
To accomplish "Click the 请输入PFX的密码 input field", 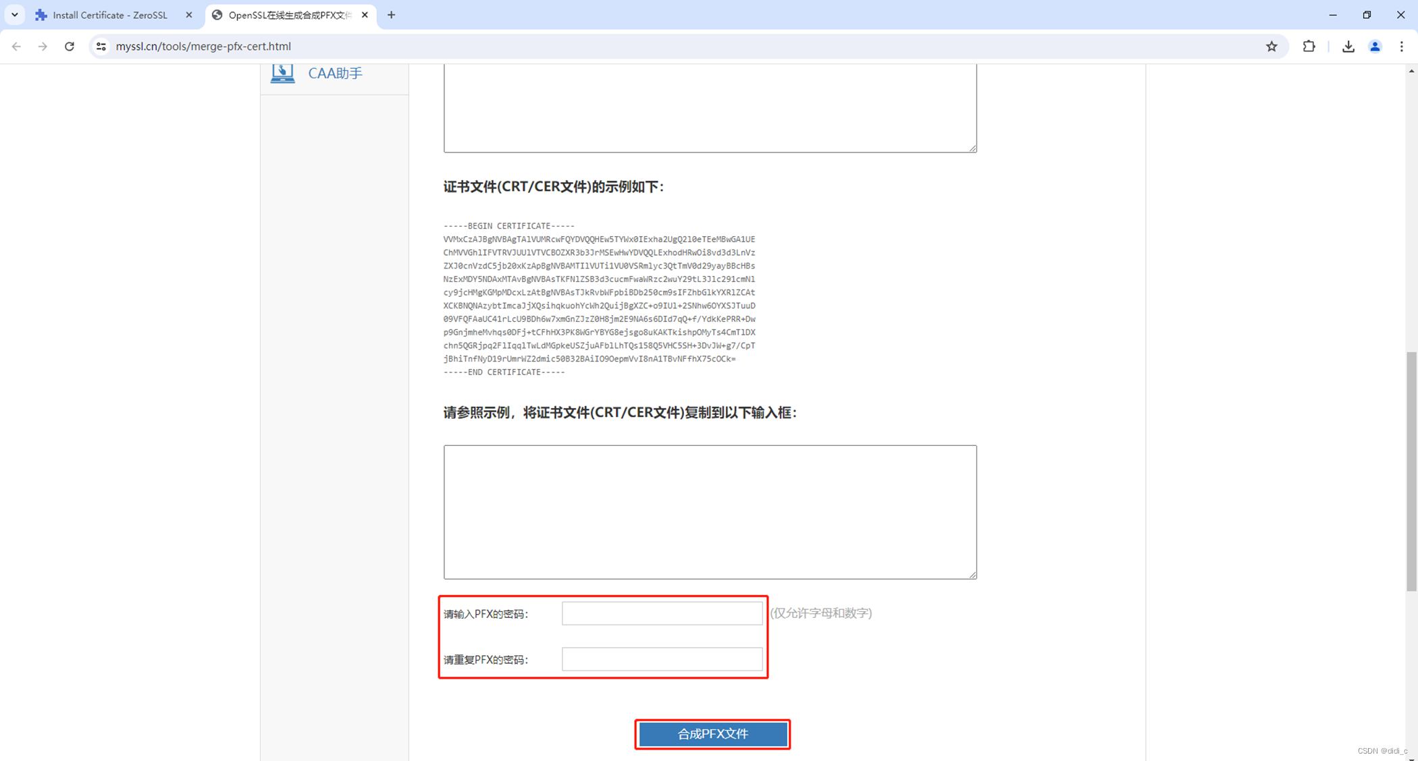I will point(662,613).
